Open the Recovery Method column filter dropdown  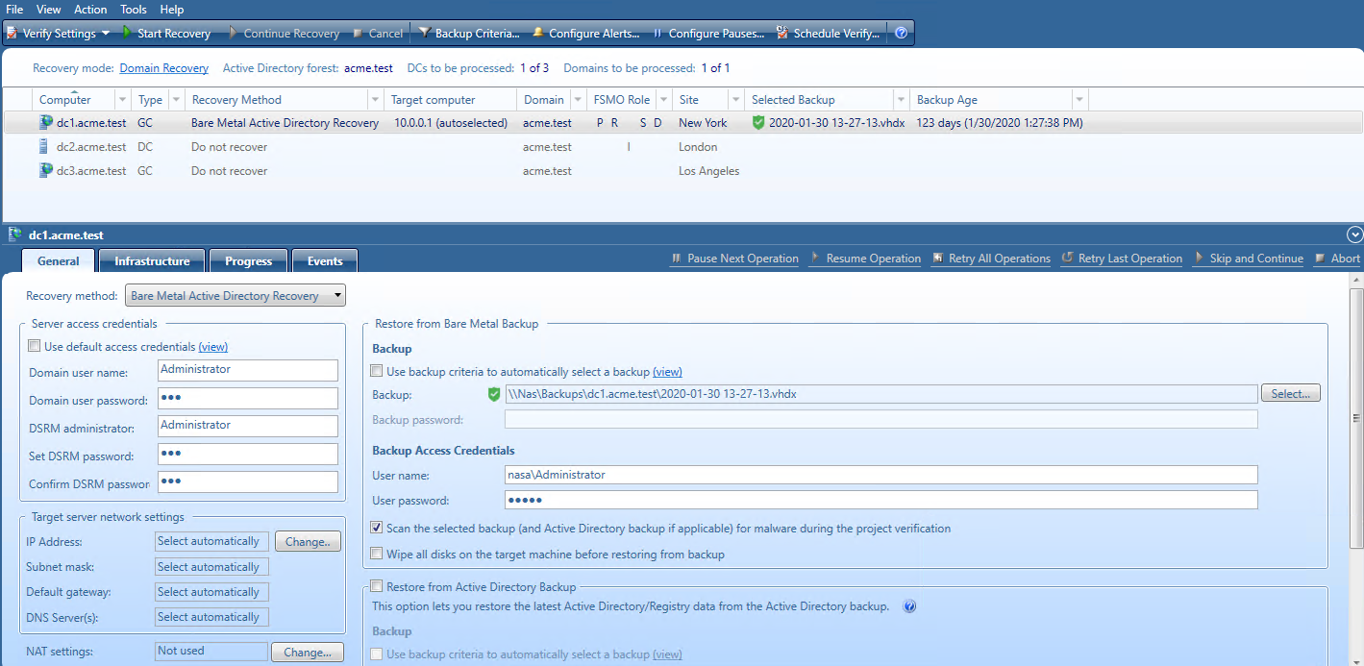click(x=375, y=100)
